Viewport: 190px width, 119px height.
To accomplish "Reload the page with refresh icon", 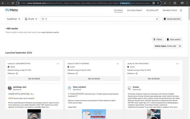I will (13, 3).
